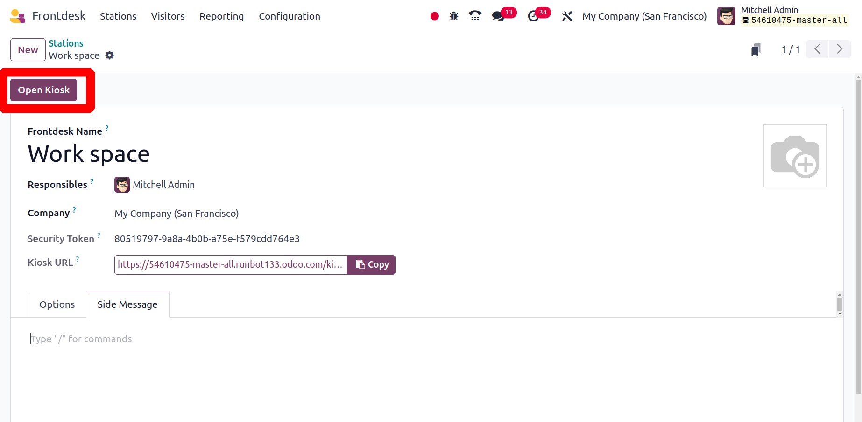Click the Company help question mark

click(74, 209)
